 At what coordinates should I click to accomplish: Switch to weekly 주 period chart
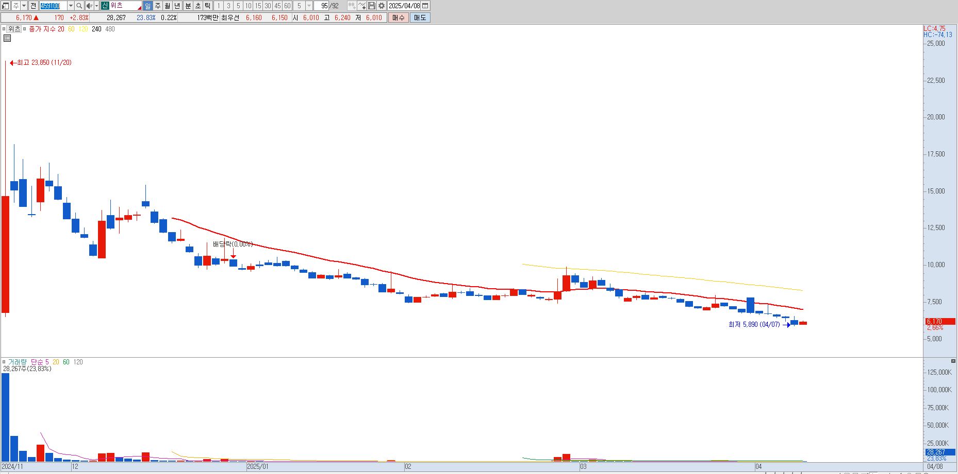[158, 6]
